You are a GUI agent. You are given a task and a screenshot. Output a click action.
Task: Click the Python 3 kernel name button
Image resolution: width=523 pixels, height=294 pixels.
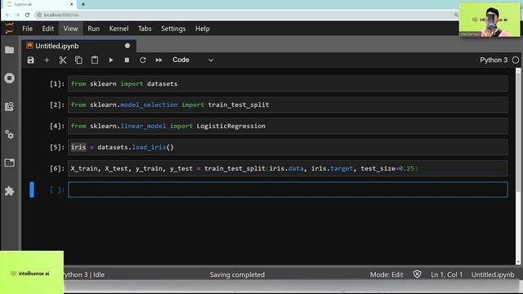pyautogui.click(x=494, y=60)
